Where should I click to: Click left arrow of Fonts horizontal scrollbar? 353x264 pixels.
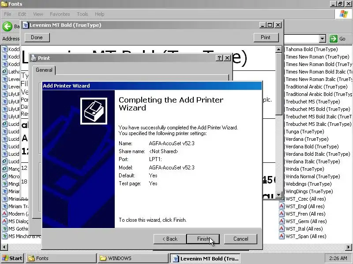(x=4, y=247)
